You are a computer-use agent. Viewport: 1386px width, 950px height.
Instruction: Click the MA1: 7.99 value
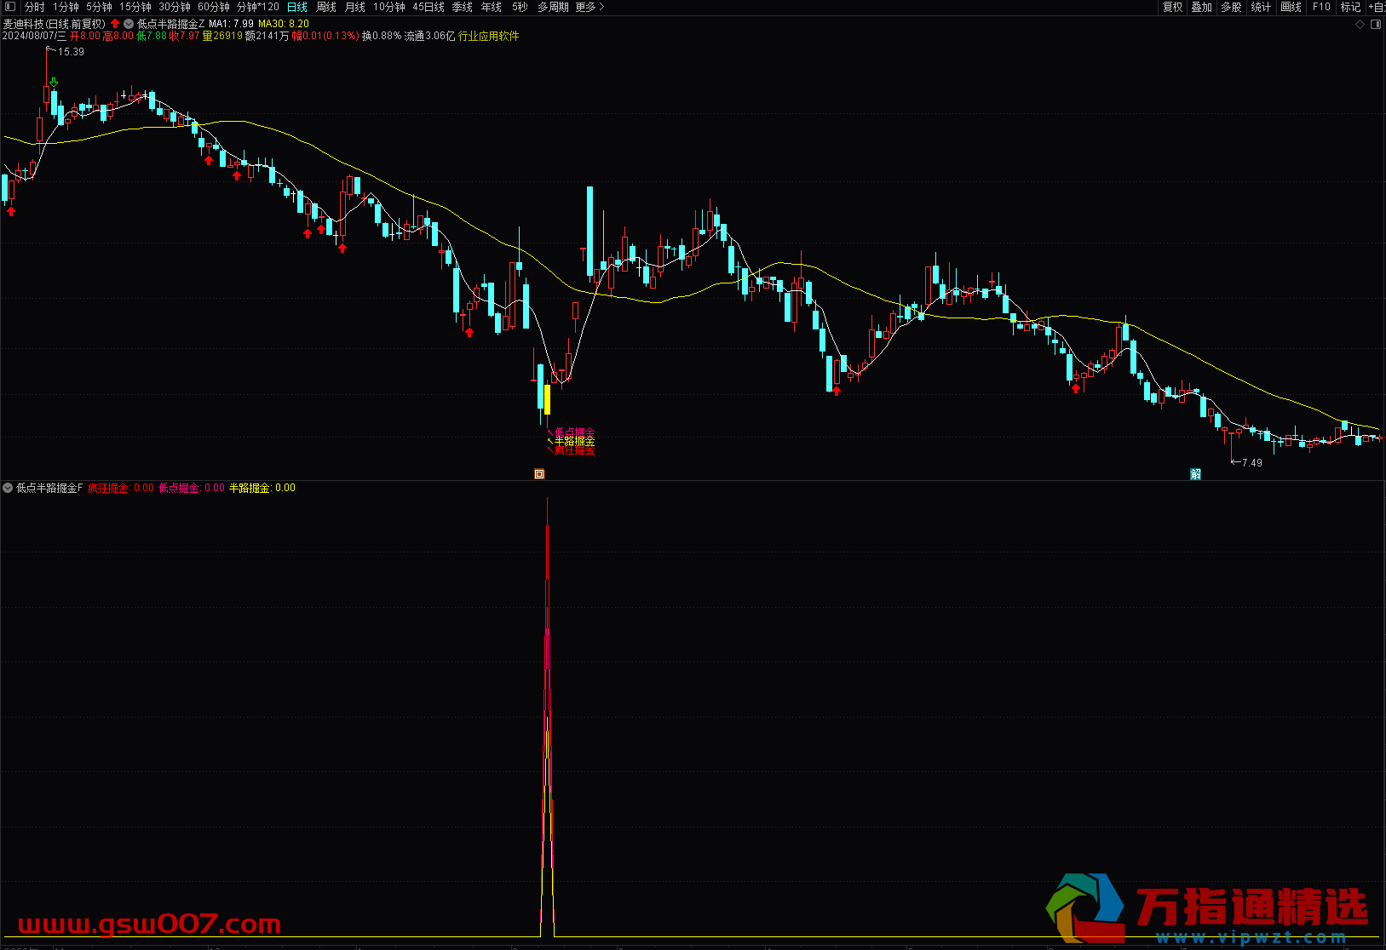click(231, 24)
